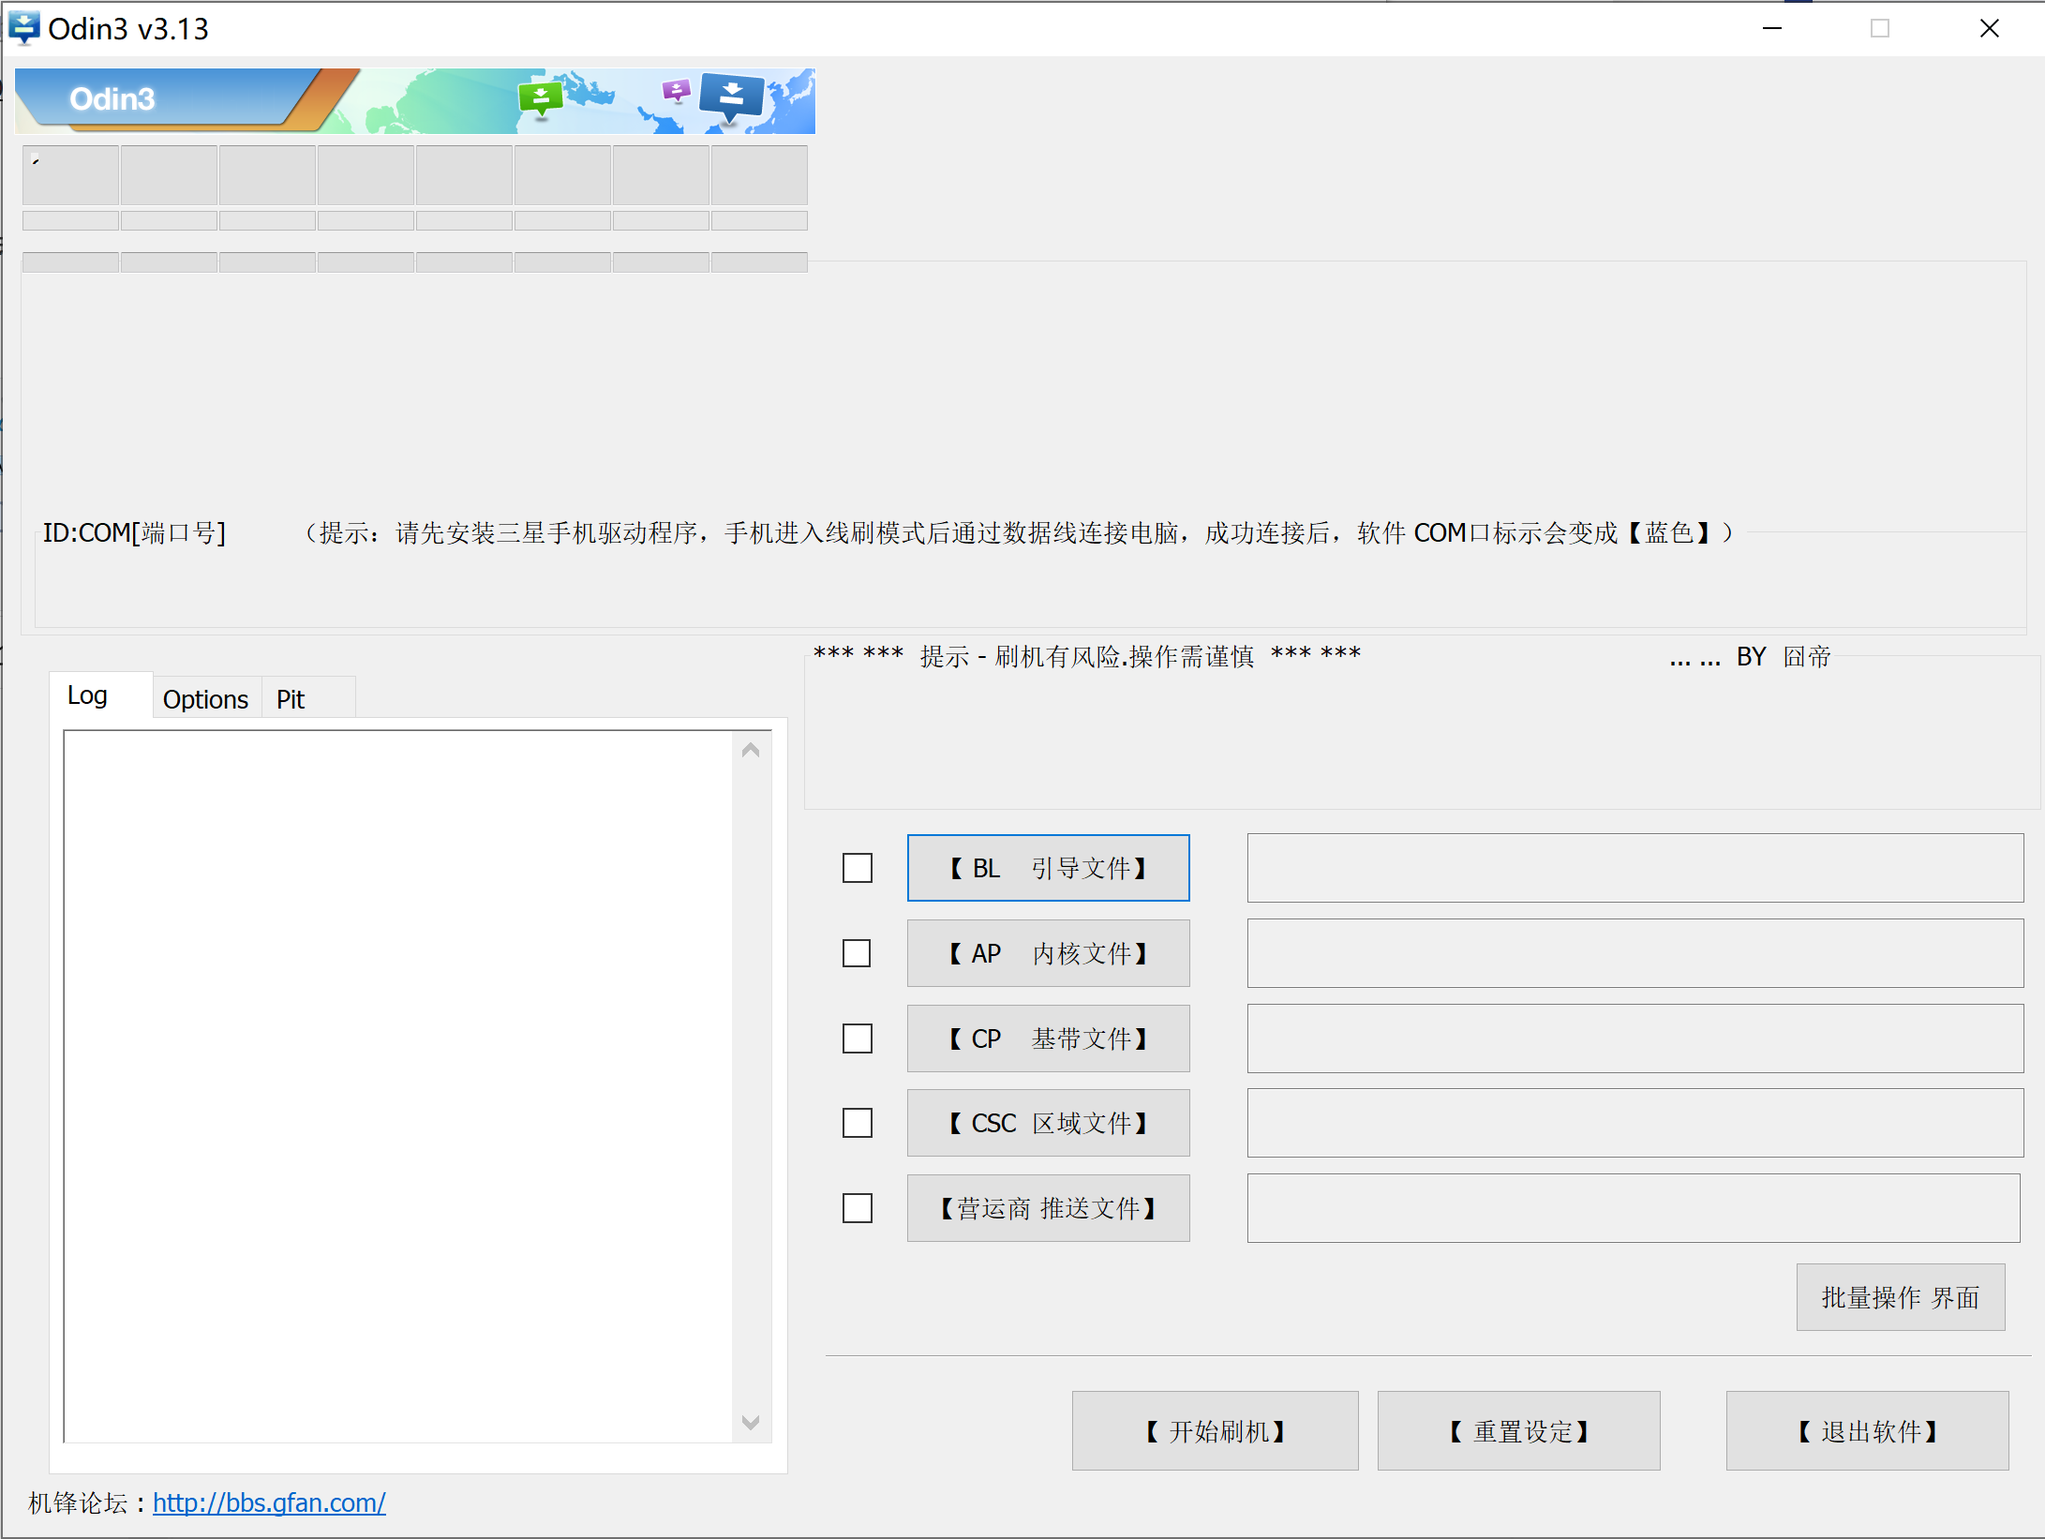
Task: Click the blue download icon in banner
Action: point(731,97)
